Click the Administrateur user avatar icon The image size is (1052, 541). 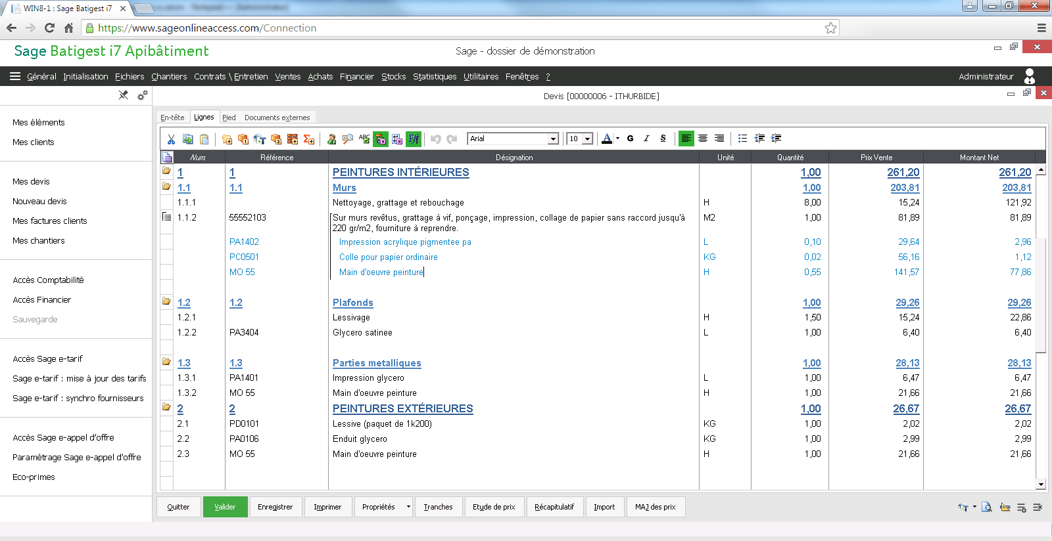[x=1030, y=76]
